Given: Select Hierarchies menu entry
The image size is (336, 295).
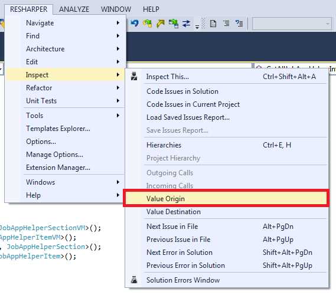Looking at the screenshot, I should click(x=227, y=145).
